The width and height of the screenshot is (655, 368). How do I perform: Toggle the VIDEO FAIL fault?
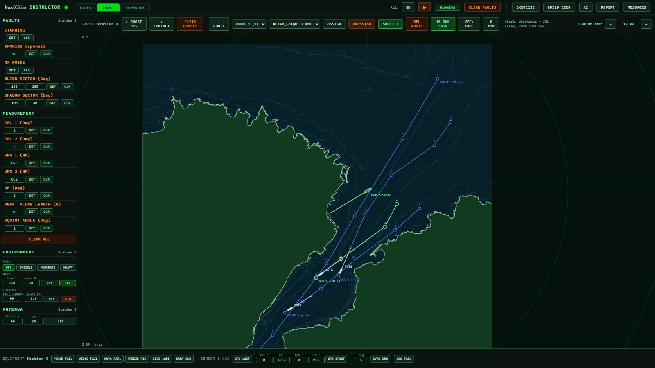(x=88, y=359)
